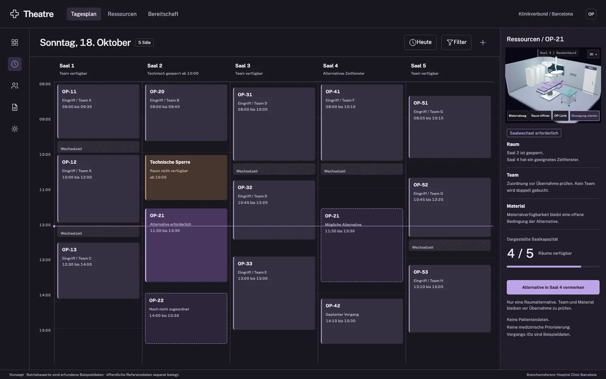Switch to the Tagesplan tab
The image size is (606, 379).
pyautogui.click(x=84, y=14)
